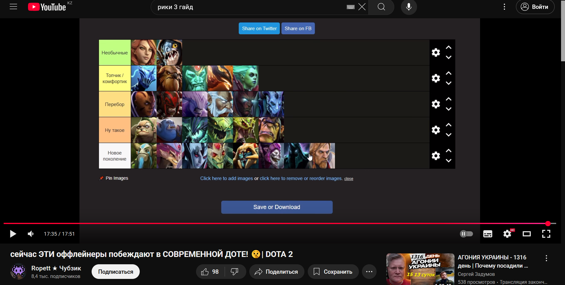
Task: Clear the search query text
Action: click(362, 7)
